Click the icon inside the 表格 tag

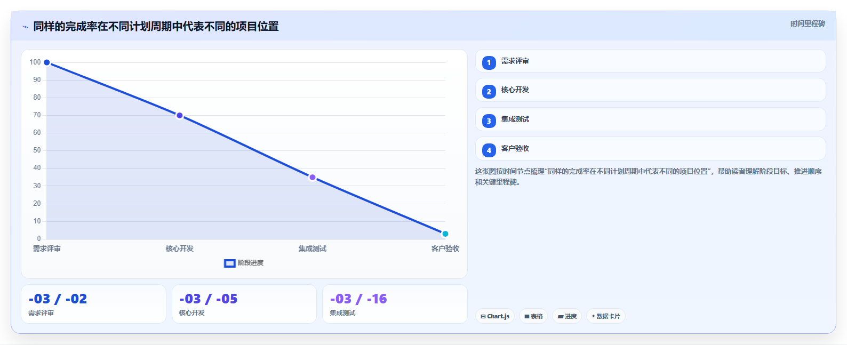527,317
